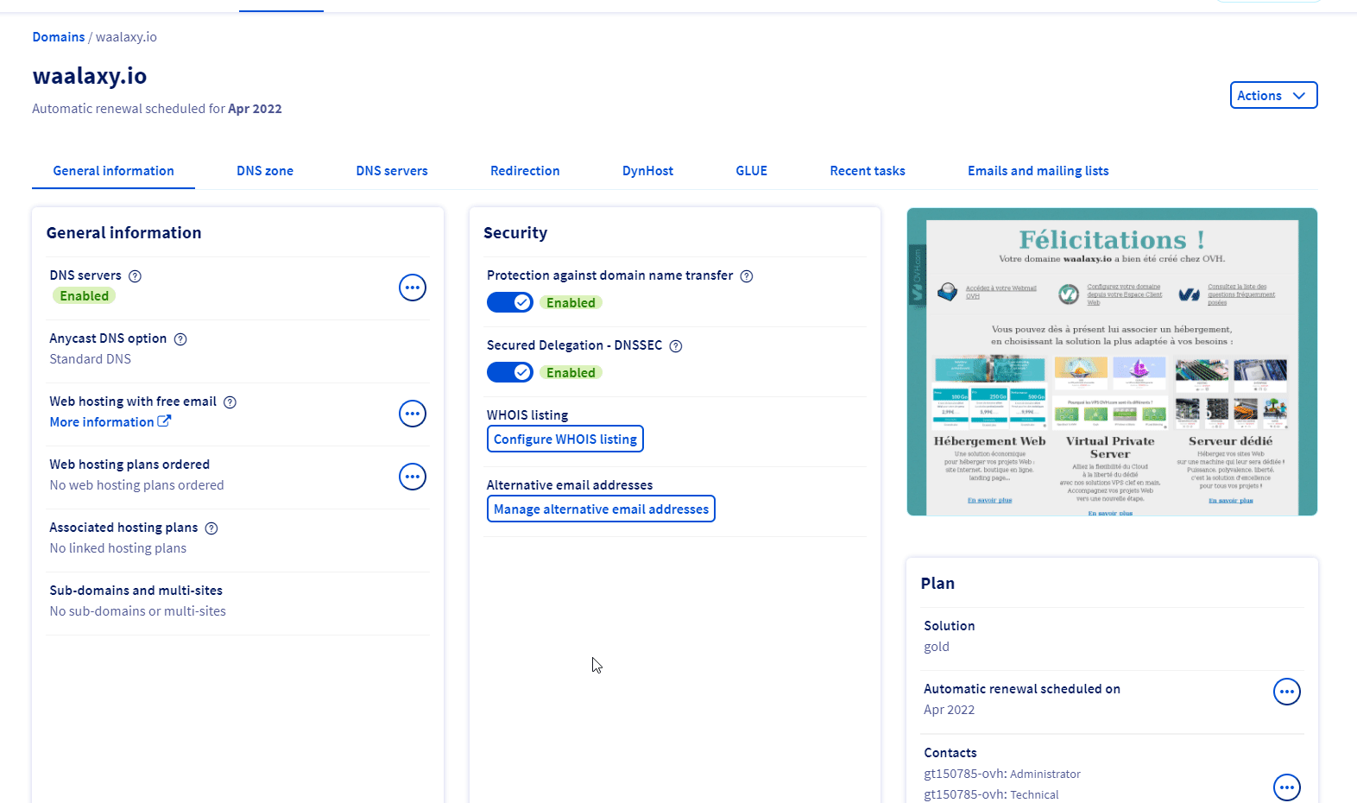The height and width of the screenshot is (803, 1357).
Task: Click the 'Standard DNS' value
Action: [91, 359]
